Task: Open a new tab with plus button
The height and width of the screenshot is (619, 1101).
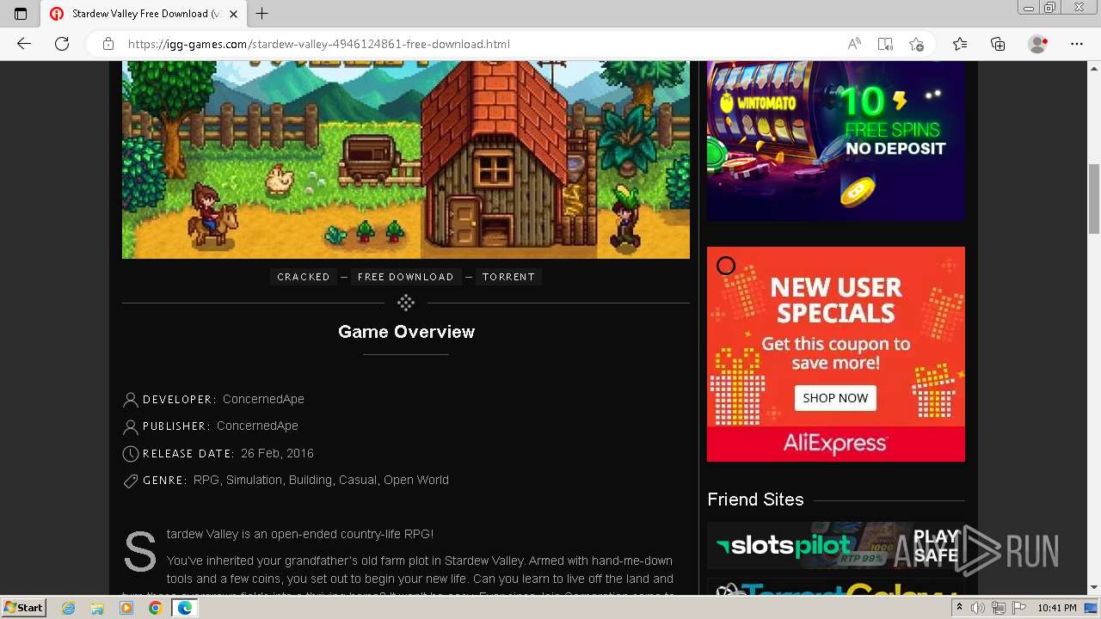Action: pyautogui.click(x=262, y=14)
